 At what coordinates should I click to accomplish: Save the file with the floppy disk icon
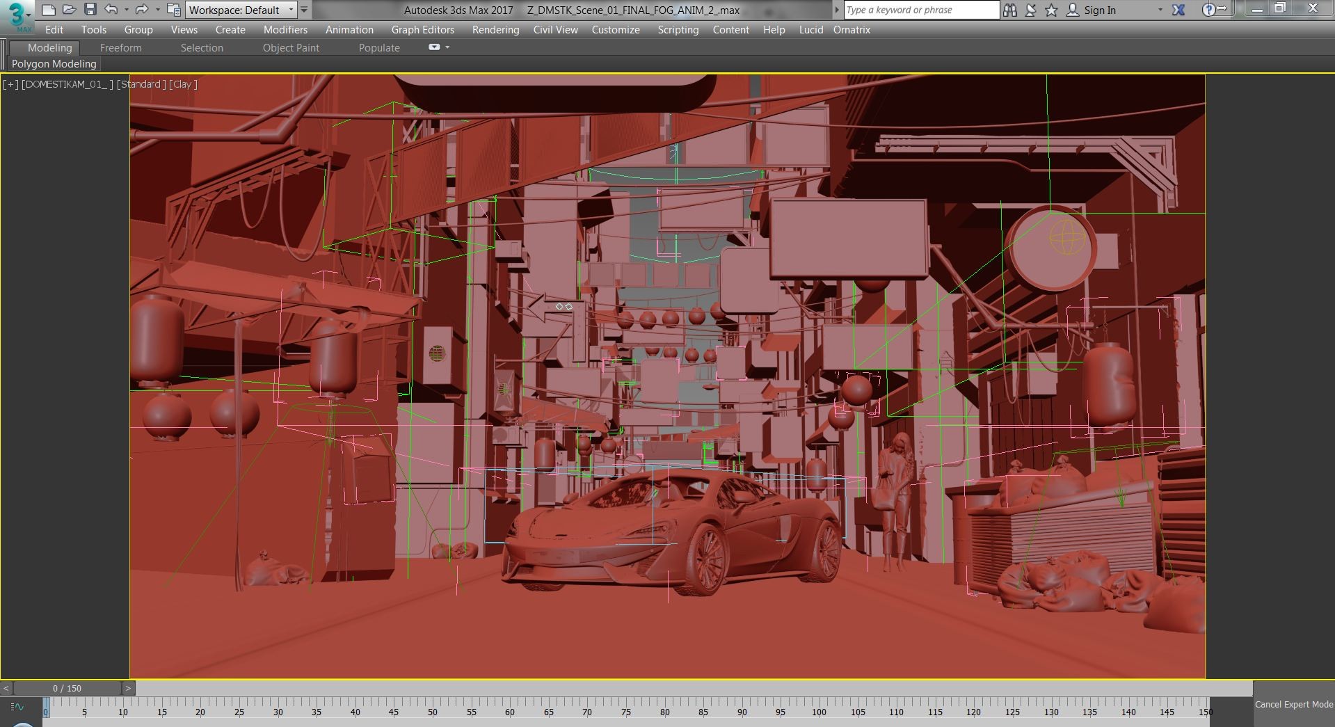coord(90,10)
